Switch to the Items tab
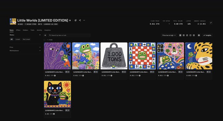 [x=11, y=30]
